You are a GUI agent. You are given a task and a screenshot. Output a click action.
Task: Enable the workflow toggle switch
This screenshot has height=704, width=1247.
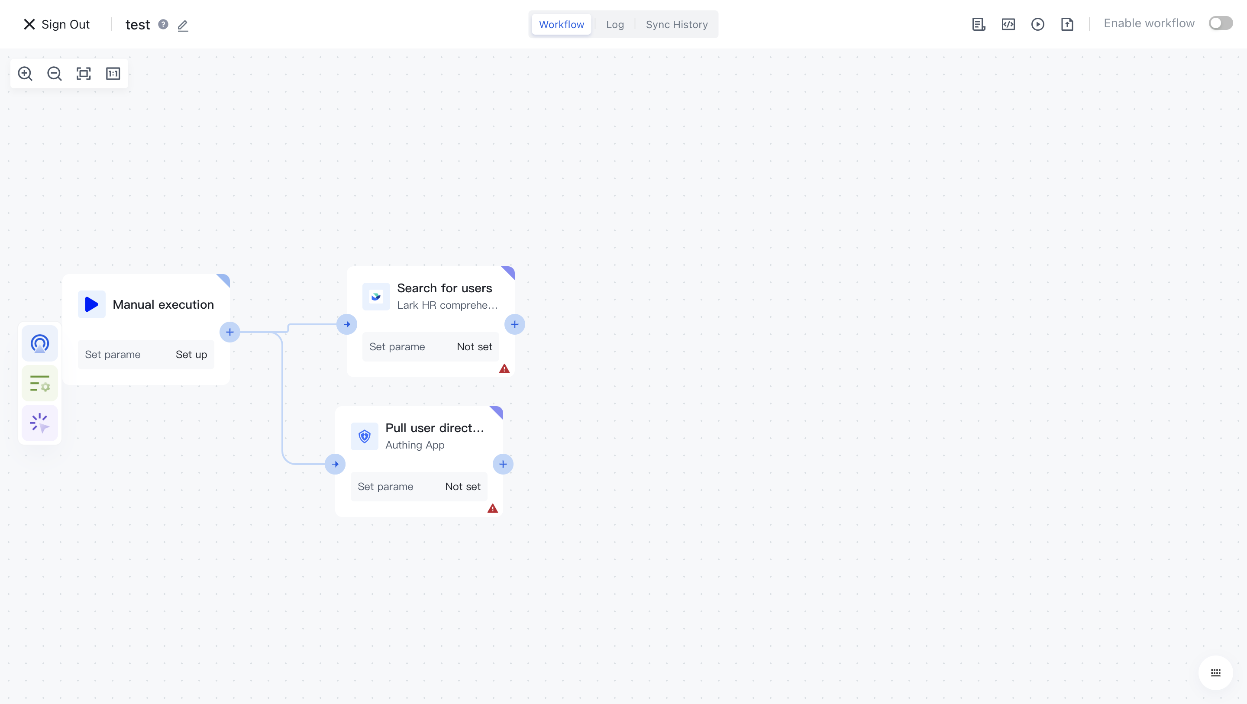[x=1221, y=23]
